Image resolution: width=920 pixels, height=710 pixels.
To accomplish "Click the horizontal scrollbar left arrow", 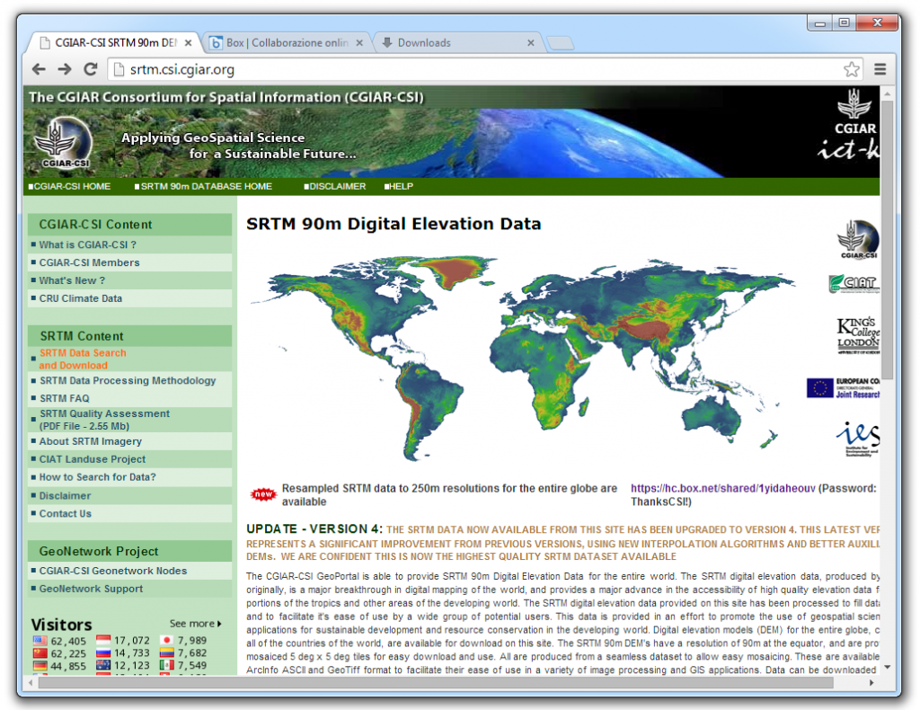I will (x=31, y=682).
